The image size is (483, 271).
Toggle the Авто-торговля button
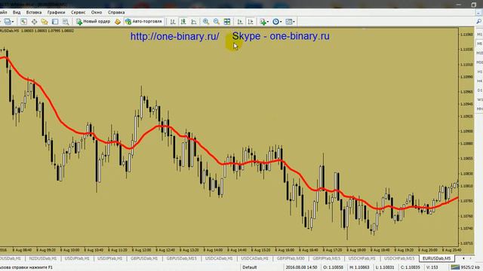(143, 22)
